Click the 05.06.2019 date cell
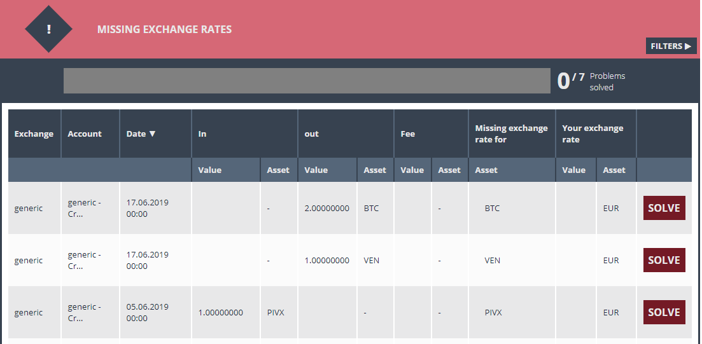Image resolution: width=702 pixels, height=344 pixels. [147, 312]
